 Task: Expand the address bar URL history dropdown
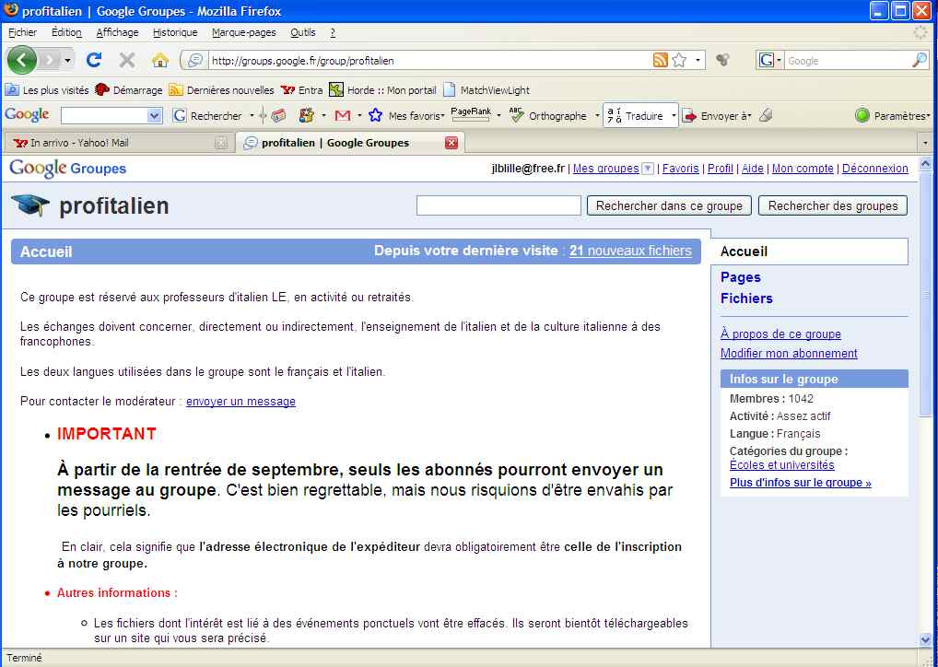[698, 60]
